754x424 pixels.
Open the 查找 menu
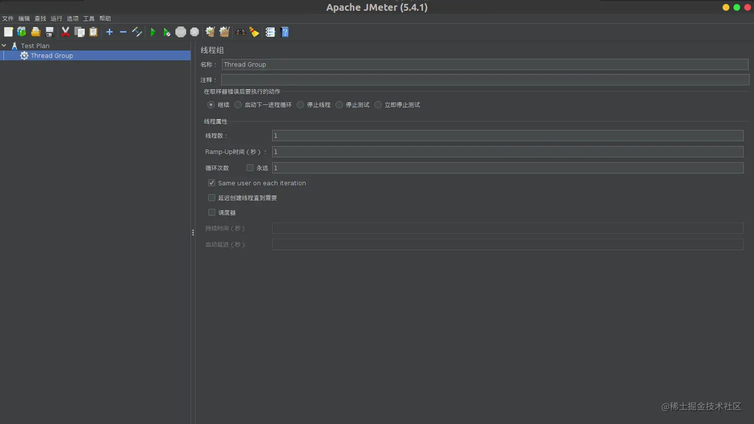[40, 18]
